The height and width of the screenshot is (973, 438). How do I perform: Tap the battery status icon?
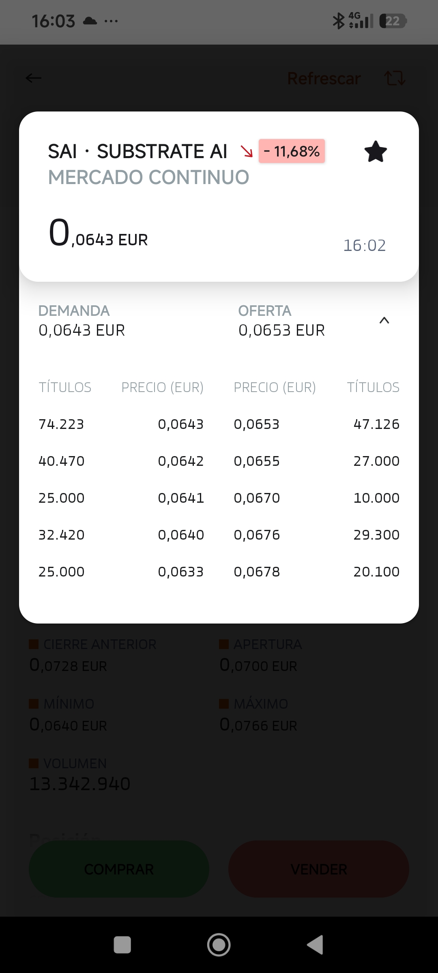coord(393,21)
